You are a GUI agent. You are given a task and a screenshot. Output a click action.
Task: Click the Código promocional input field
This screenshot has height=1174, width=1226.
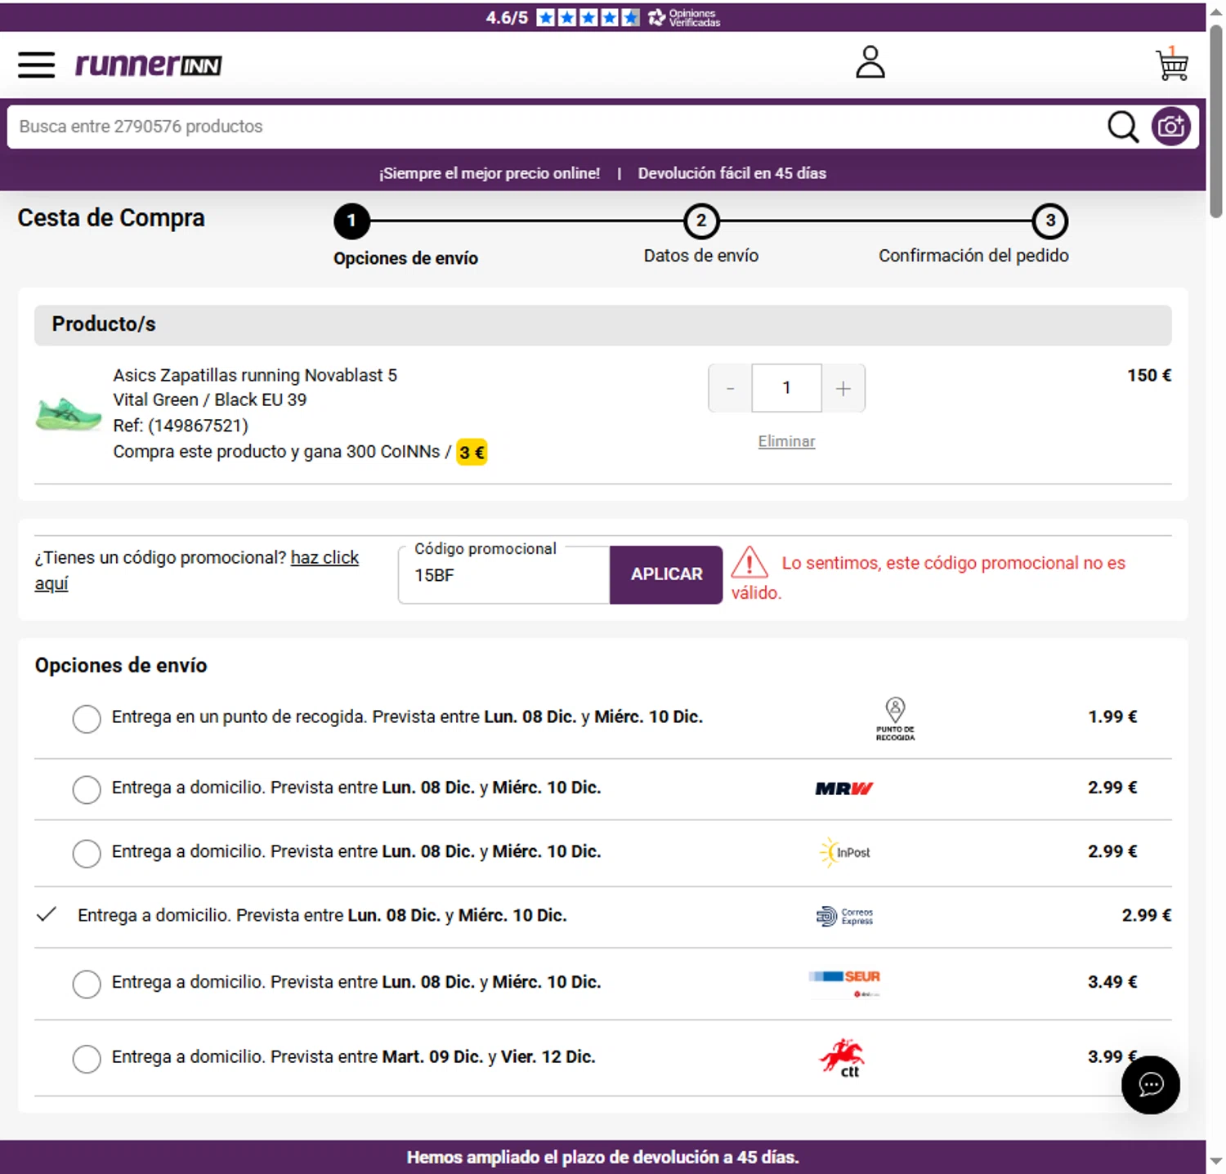pos(503,574)
